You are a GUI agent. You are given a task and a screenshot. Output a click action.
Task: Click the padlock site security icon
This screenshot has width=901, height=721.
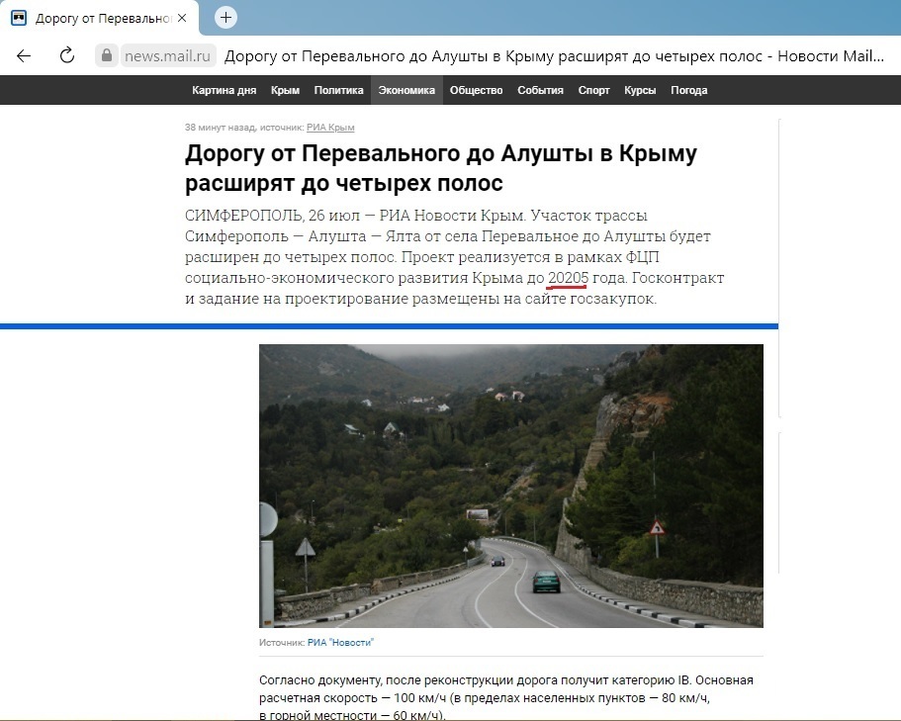[x=106, y=55]
